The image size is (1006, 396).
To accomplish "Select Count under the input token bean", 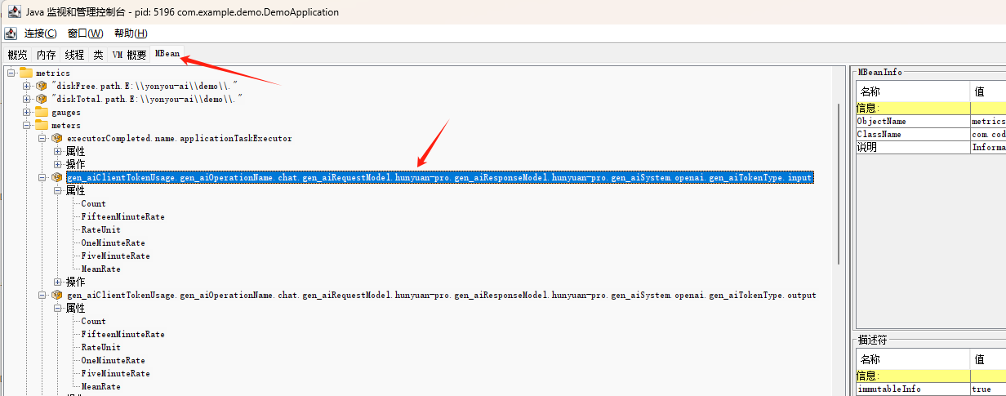I will click(x=94, y=203).
